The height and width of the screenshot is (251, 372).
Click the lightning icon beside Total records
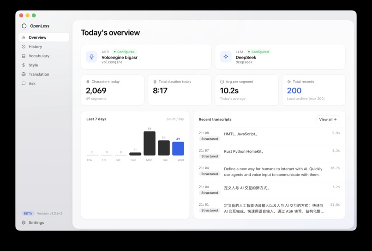(x=289, y=82)
